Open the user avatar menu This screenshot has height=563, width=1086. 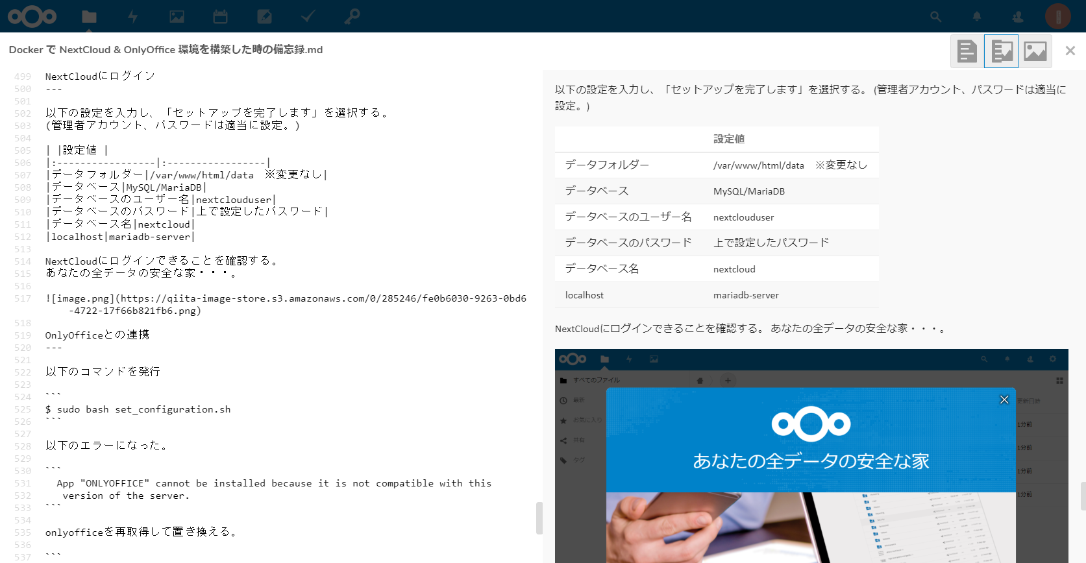(x=1058, y=16)
